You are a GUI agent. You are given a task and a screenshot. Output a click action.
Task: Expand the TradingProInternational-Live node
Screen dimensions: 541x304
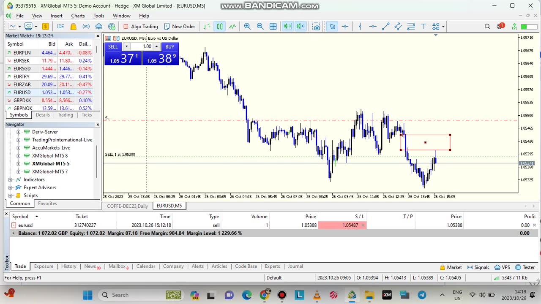(18, 140)
